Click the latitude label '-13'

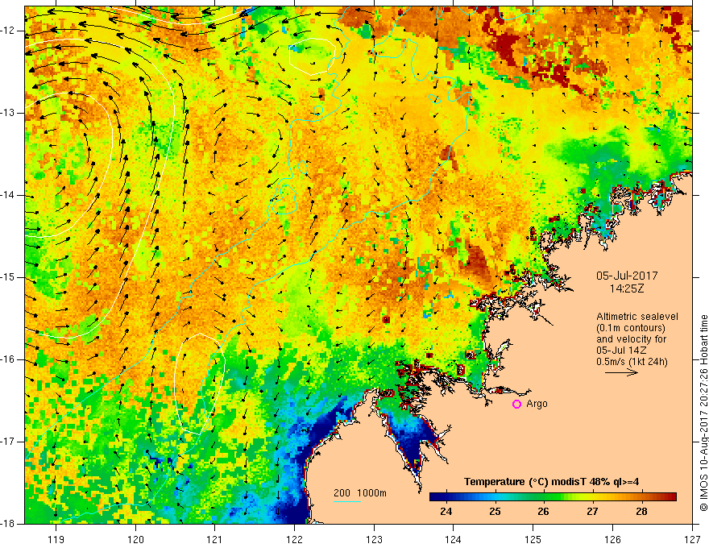pyautogui.click(x=8, y=113)
